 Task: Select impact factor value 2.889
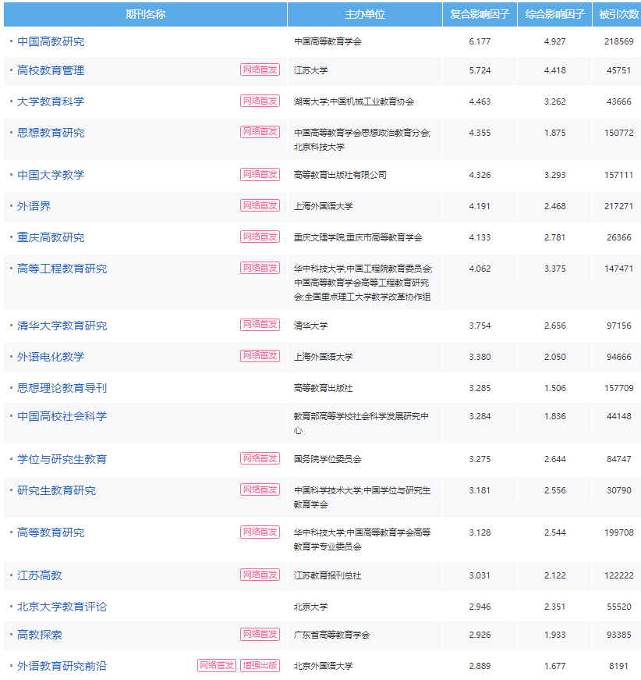[x=480, y=666]
